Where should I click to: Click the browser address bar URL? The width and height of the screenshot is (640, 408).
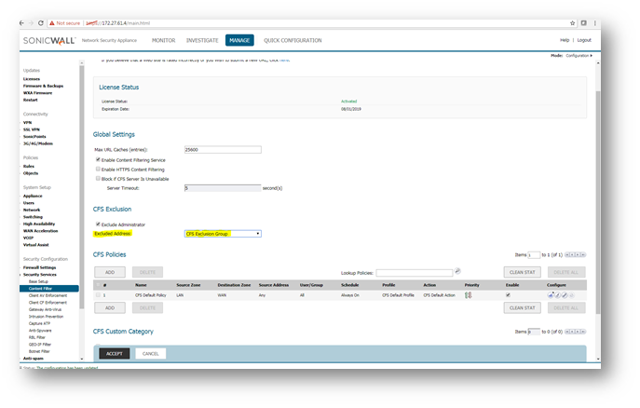(118, 23)
